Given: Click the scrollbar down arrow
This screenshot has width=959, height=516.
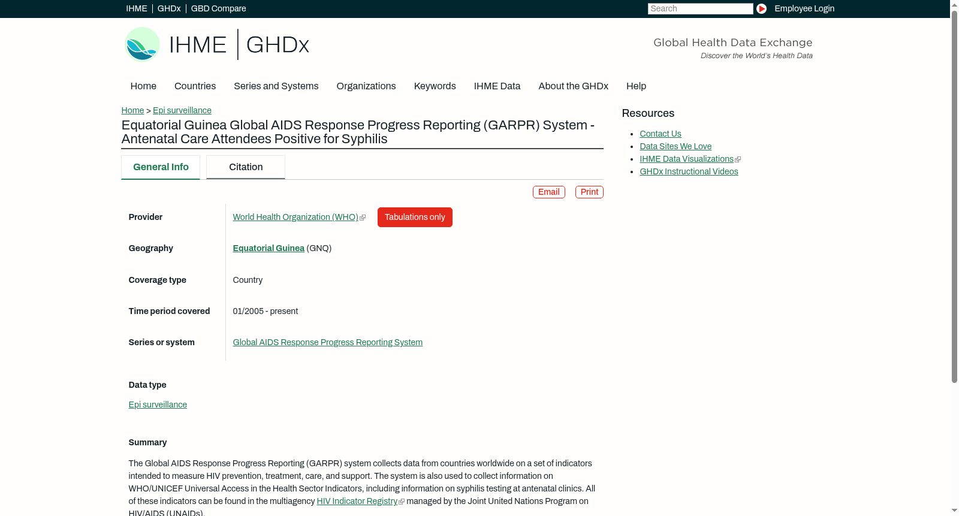Looking at the screenshot, I should pos(954,511).
